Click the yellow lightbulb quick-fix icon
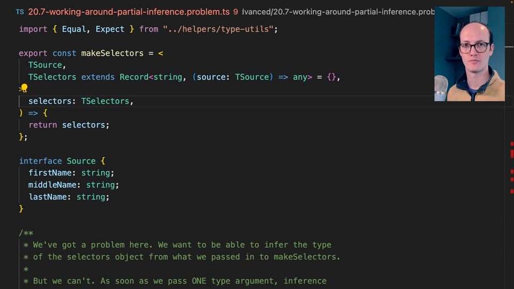Screen dimensions: 514x289 pos(24,88)
